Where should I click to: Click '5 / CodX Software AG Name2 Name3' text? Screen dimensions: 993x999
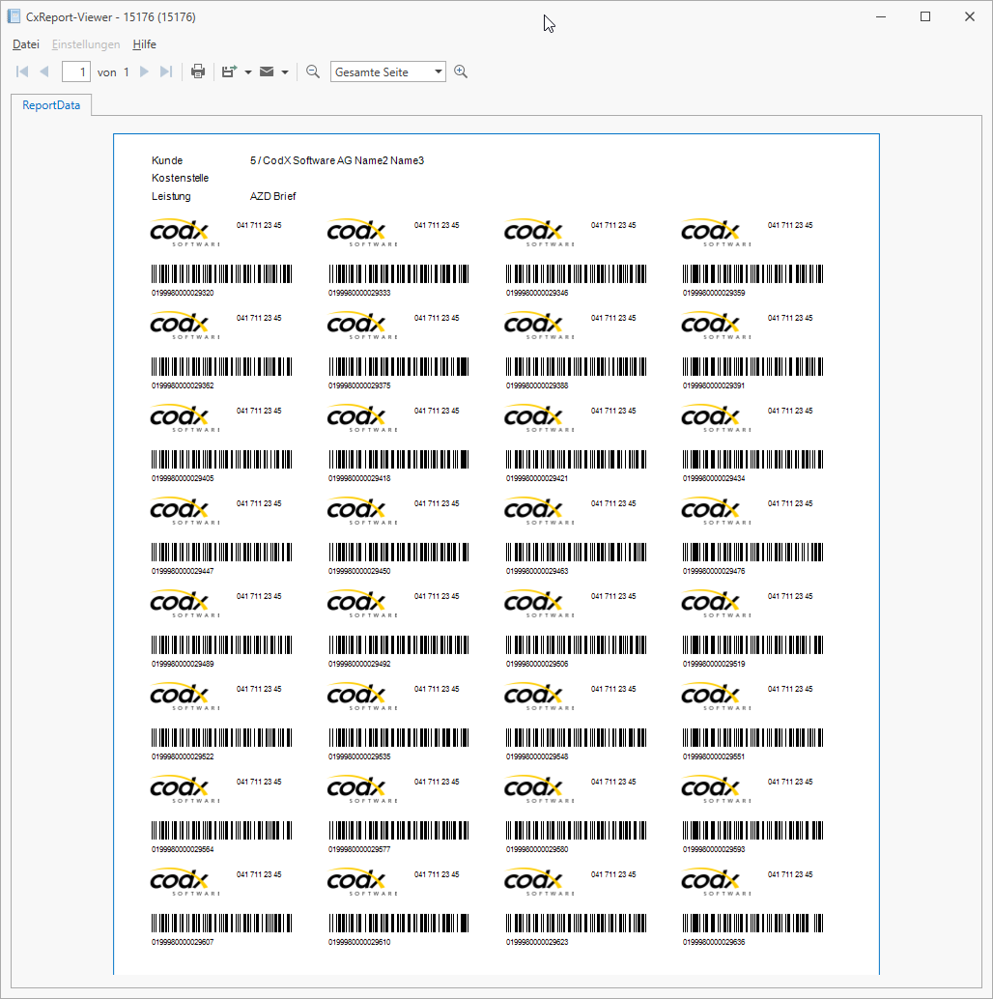click(x=337, y=160)
